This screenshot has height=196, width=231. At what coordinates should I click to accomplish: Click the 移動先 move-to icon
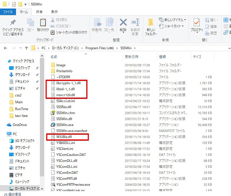[97, 23]
